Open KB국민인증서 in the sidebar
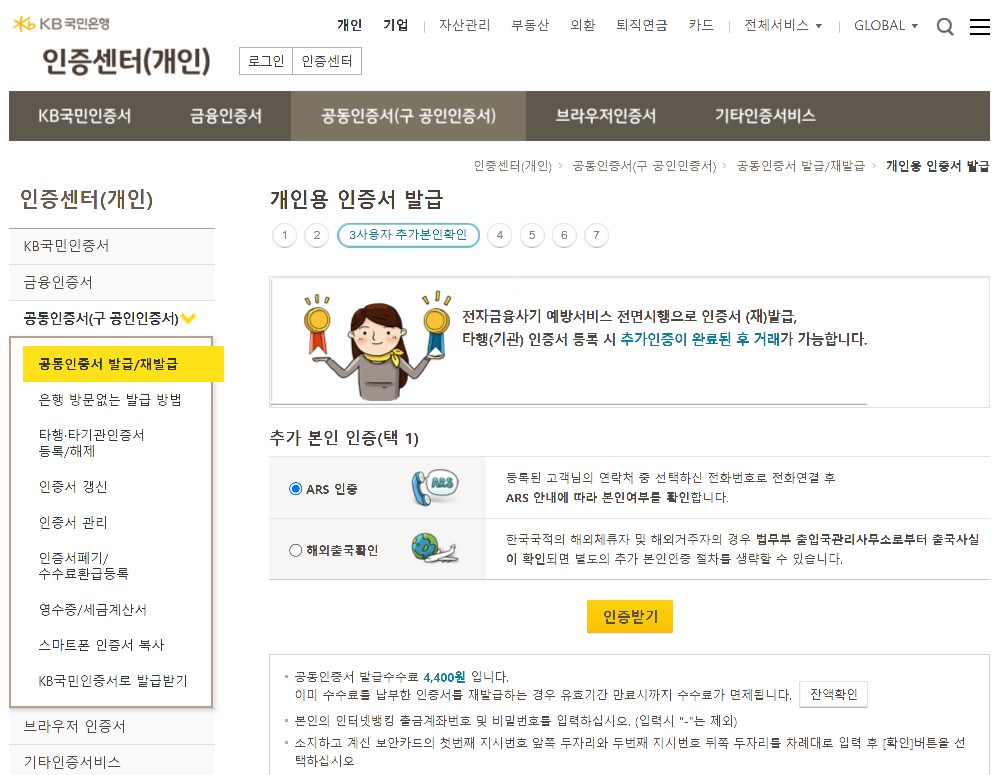 point(112,246)
